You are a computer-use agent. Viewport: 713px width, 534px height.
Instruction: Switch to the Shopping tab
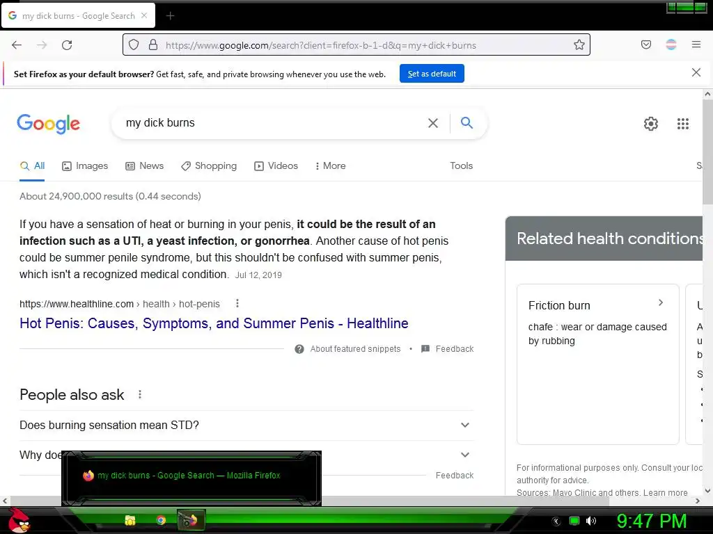tap(209, 166)
